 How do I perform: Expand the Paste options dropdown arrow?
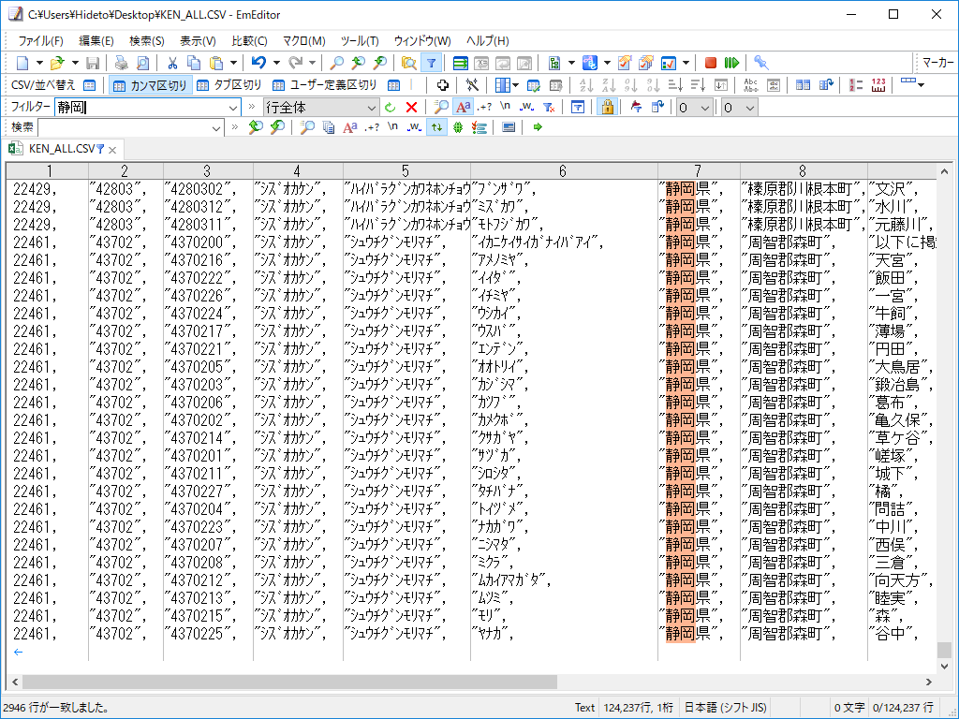(233, 63)
